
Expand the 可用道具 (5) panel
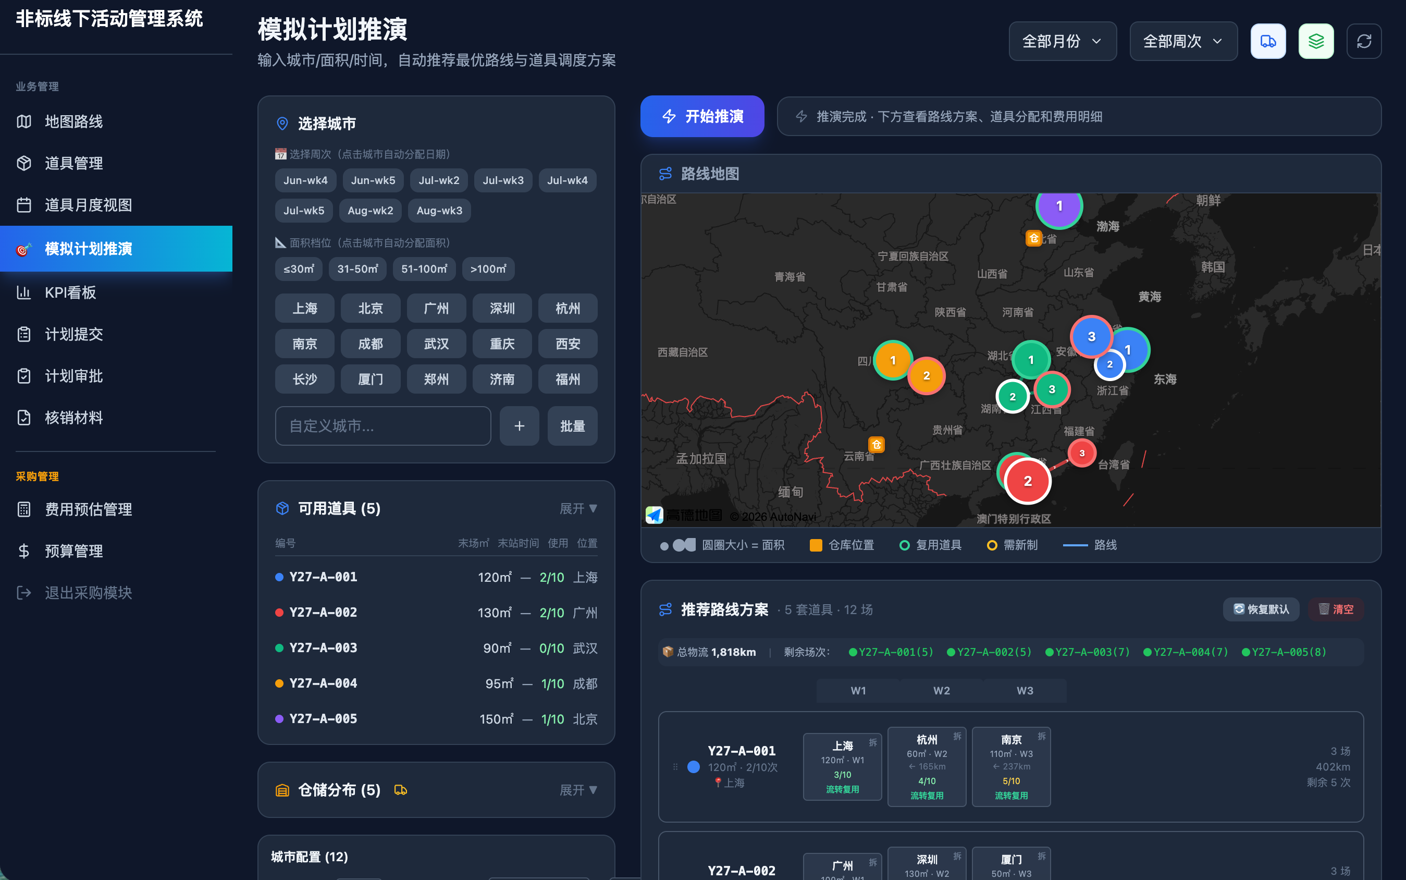pos(578,509)
